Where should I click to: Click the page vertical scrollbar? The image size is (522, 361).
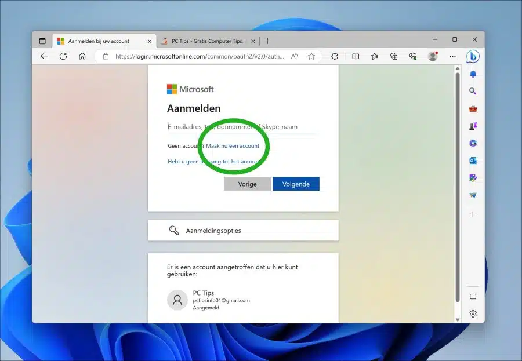[458, 188]
